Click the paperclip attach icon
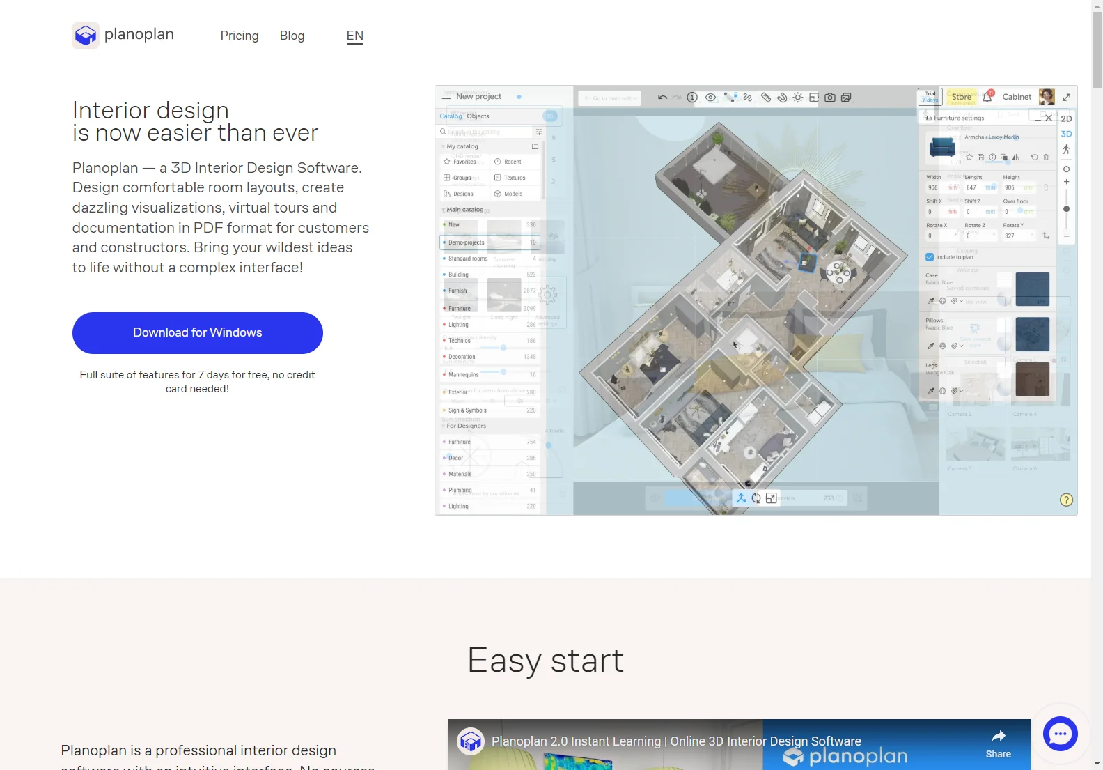 coord(782,98)
